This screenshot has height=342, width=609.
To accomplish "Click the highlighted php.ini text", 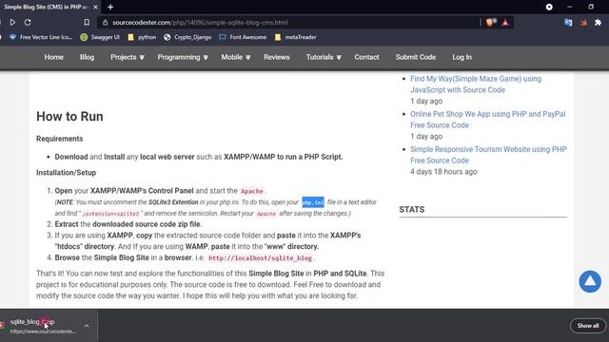I will [313, 202].
